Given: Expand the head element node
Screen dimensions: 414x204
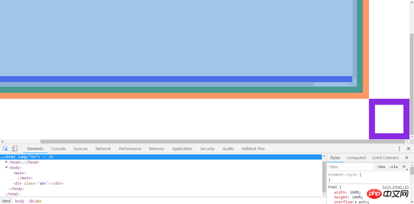Looking at the screenshot, I should coord(6,162).
